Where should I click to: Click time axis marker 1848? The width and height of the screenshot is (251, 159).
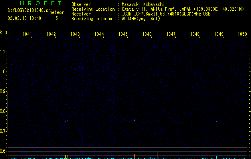tap(195, 34)
